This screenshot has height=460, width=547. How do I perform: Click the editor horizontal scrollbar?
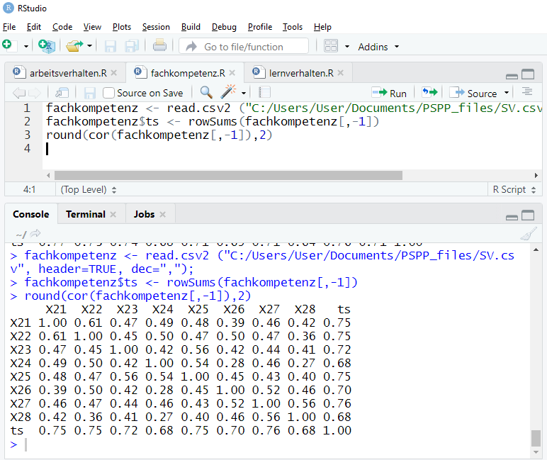(x=227, y=175)
